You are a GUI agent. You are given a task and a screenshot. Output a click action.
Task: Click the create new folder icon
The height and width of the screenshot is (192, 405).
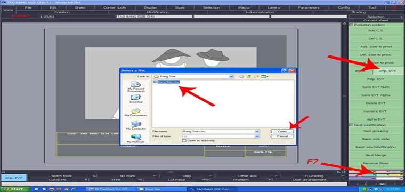256,76
